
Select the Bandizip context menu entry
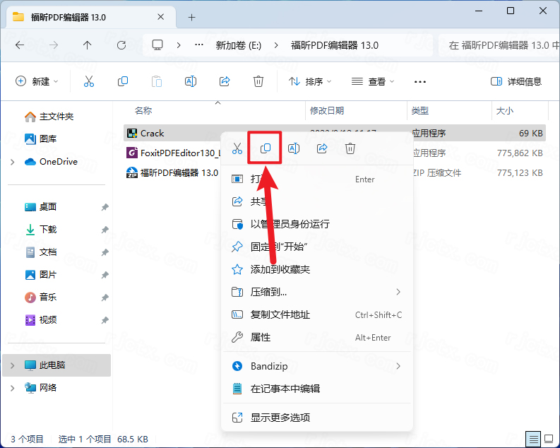click(317, 366)
